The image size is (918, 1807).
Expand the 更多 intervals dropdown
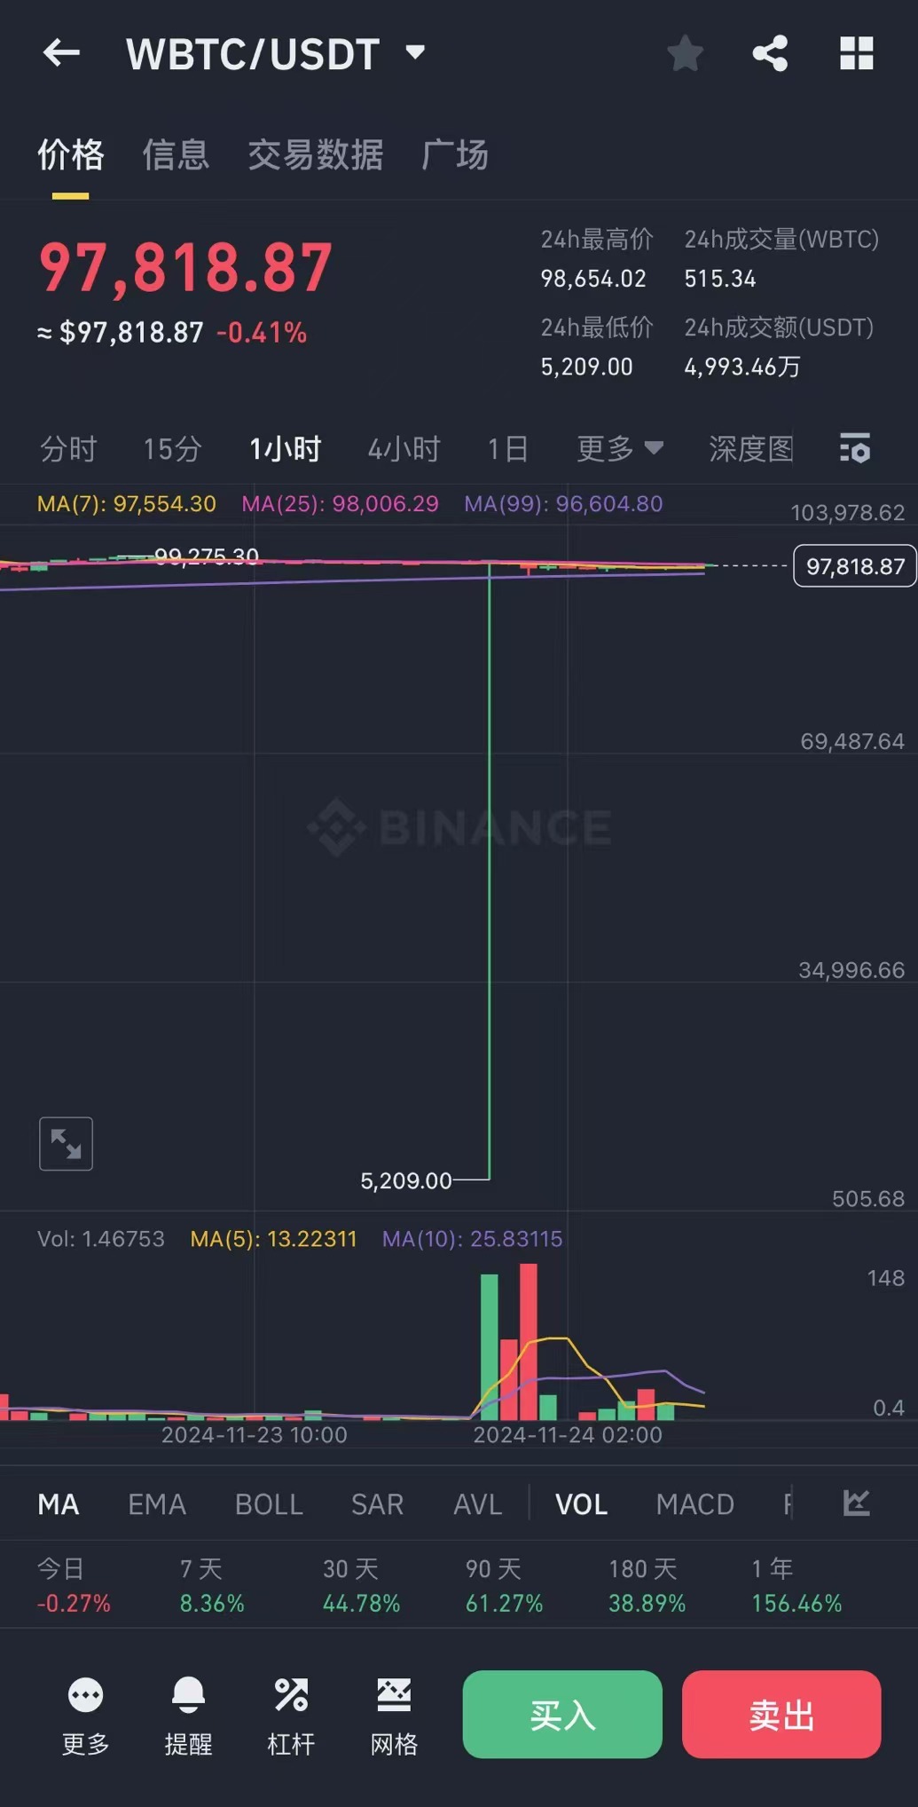coord(620,449)
